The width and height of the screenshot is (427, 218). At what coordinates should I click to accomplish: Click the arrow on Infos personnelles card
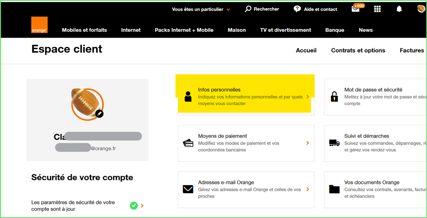point(308,96)
